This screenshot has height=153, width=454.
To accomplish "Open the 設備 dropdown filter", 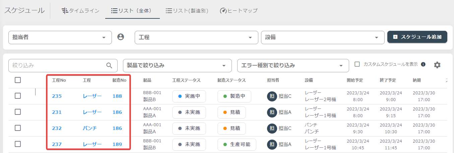I will 323,37.
